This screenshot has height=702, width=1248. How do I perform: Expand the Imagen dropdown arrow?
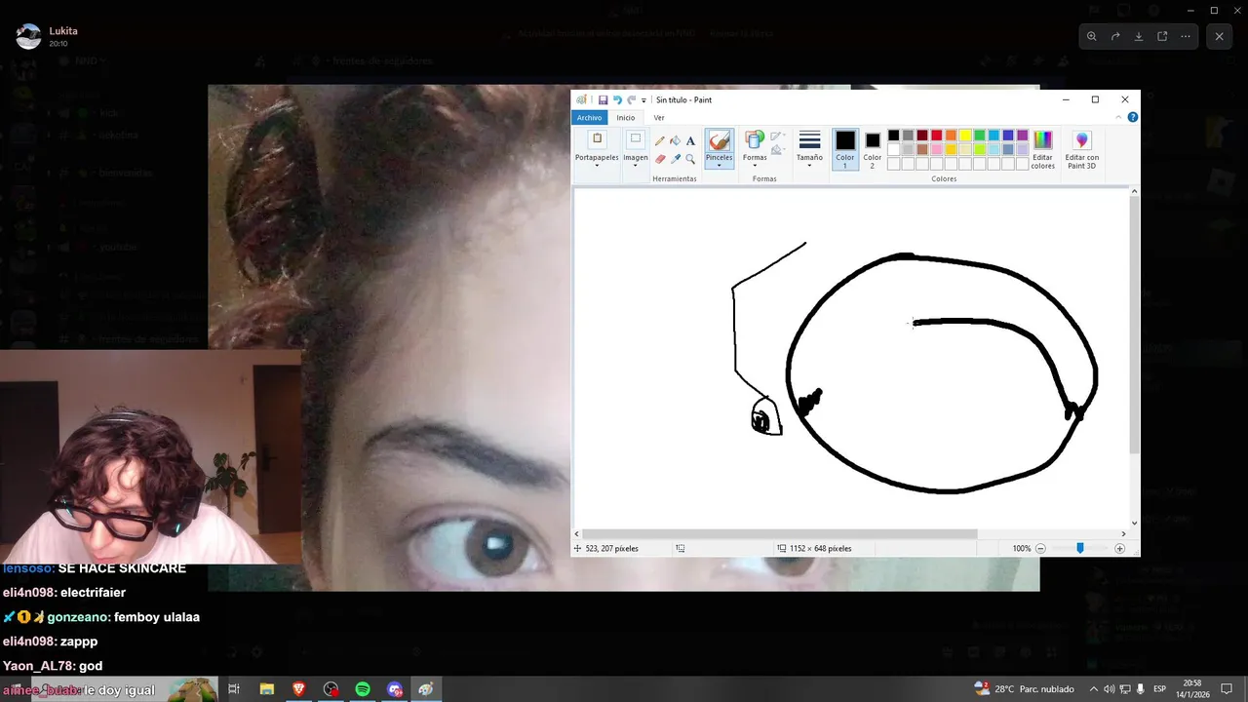coord(636,166)
